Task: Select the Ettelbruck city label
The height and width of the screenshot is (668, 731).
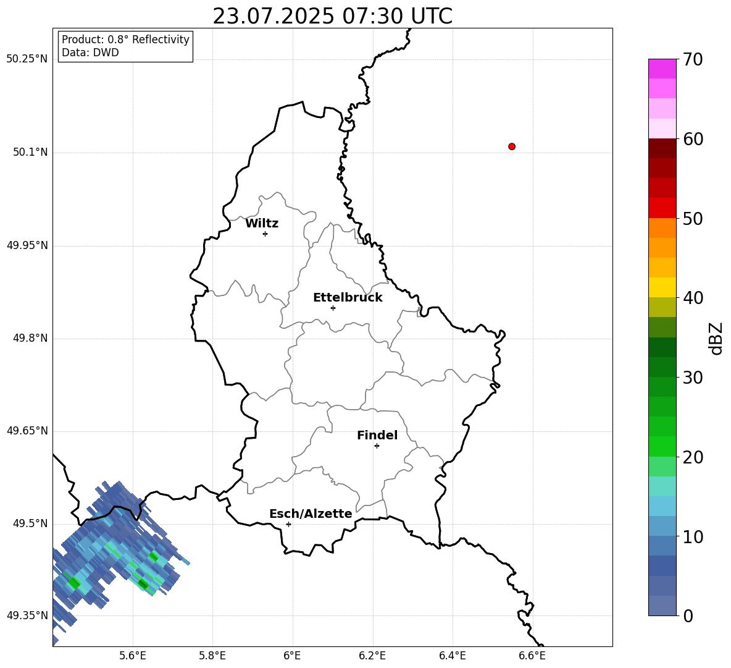Action: click(348, 298)
